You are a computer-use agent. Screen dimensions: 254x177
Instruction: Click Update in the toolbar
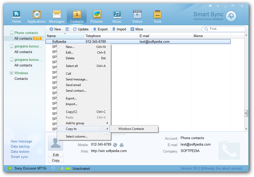point(81,29)
